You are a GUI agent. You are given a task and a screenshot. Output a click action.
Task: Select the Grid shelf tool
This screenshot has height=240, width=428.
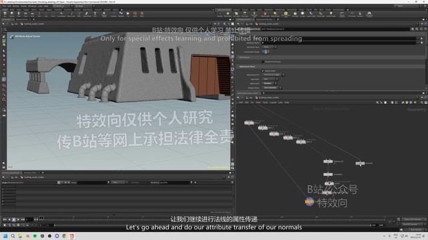click(x=32, y=14)
